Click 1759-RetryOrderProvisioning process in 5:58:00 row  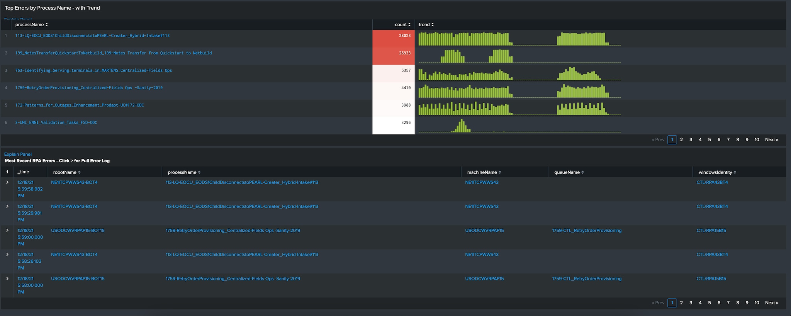pyautogui.click(x=233, y=279)
